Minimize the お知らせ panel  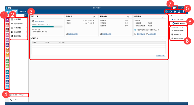tap(165, 39)
